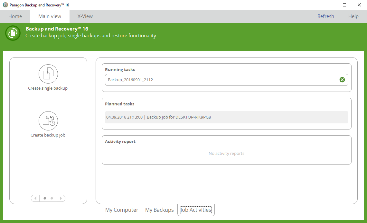367x223 pixels.
Task: Click the Create backup job icon
Action: click(x=48, y=121)
